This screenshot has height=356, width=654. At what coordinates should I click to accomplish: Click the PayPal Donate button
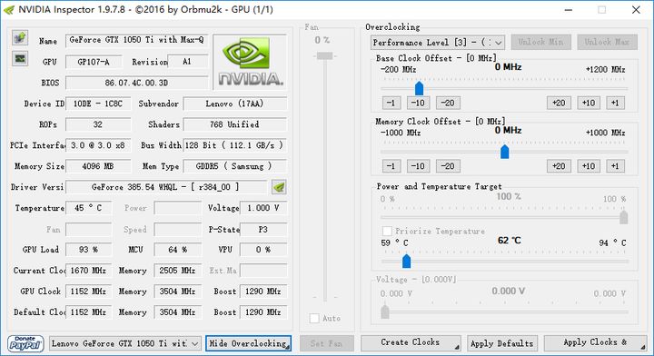(x=25, y=343)
